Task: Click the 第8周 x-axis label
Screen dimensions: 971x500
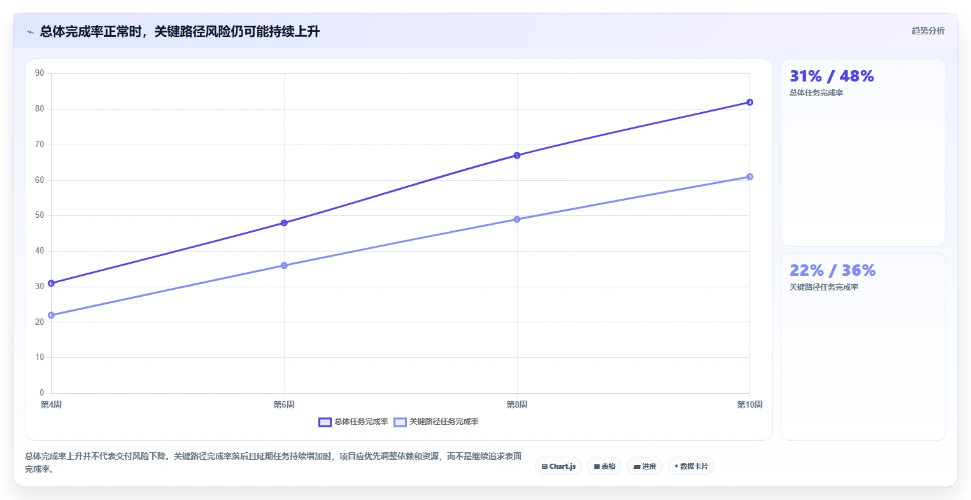Action: click(x=517, y=404)
